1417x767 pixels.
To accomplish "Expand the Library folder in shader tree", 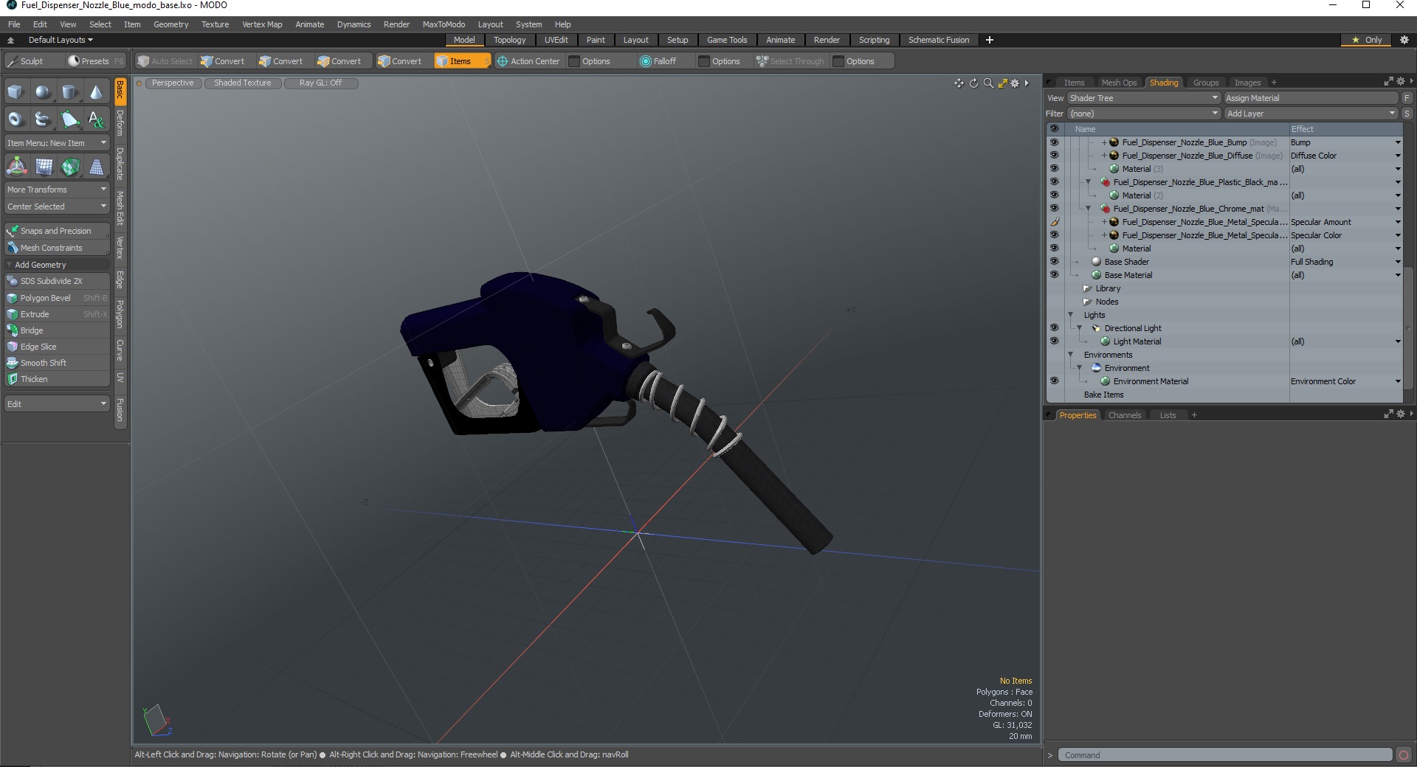I will click(x=1087, y=288).
